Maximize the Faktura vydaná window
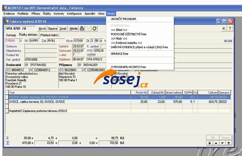Image resolution: width=242 pixels, height=156 pixels. point(225,21)
